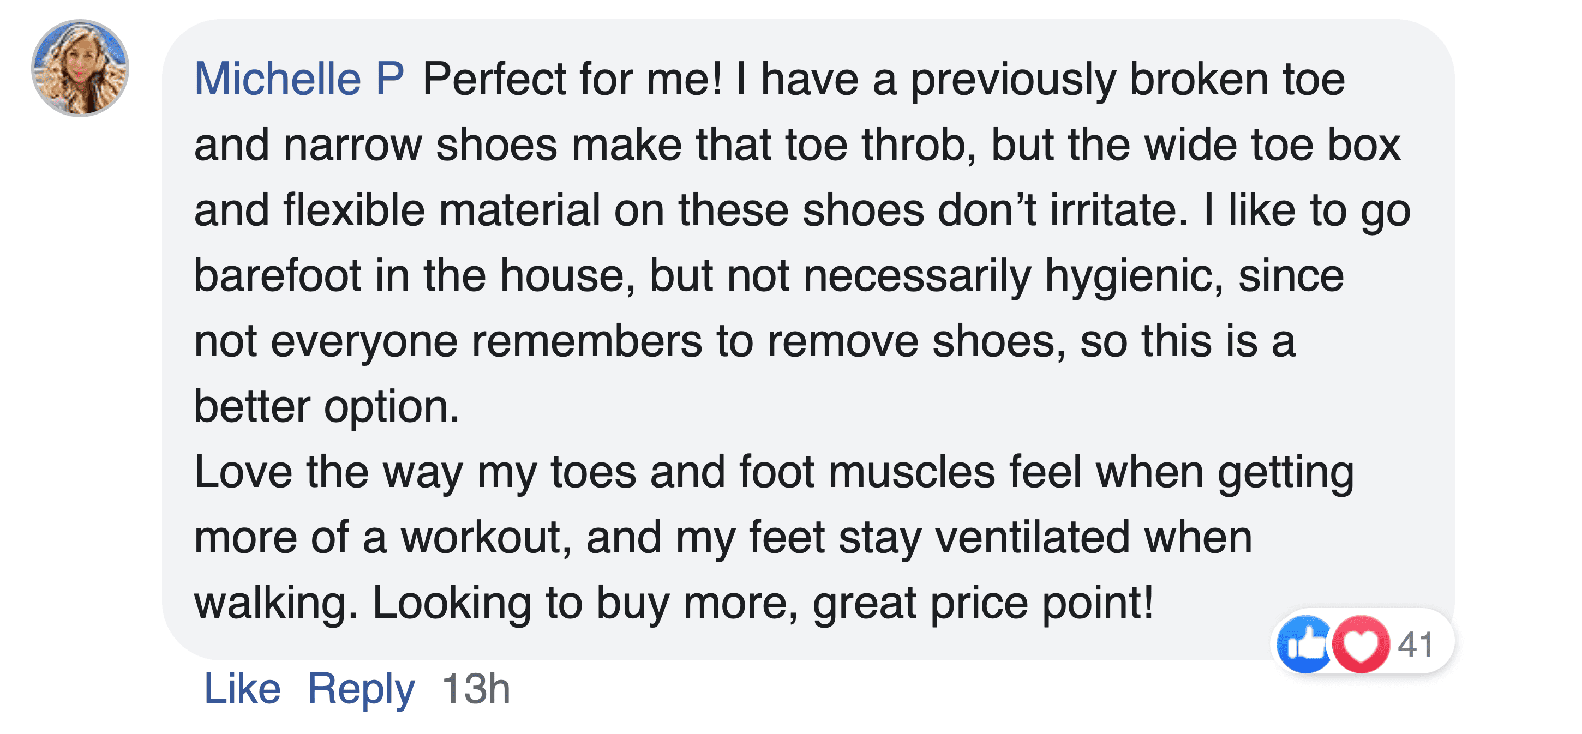This screenshot has width=1582, height=734.
Task: Reply to Michelle P's comment
Action: (x=361, y=688)
